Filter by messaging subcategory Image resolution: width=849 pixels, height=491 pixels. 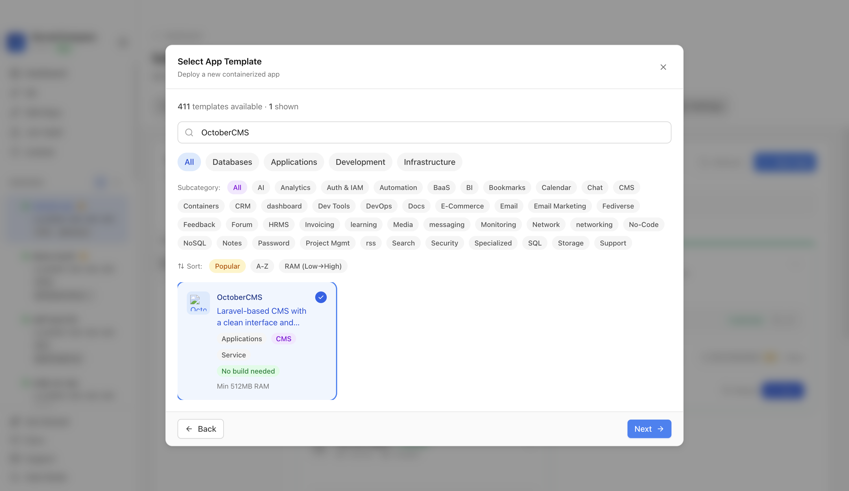pos(447,224)
